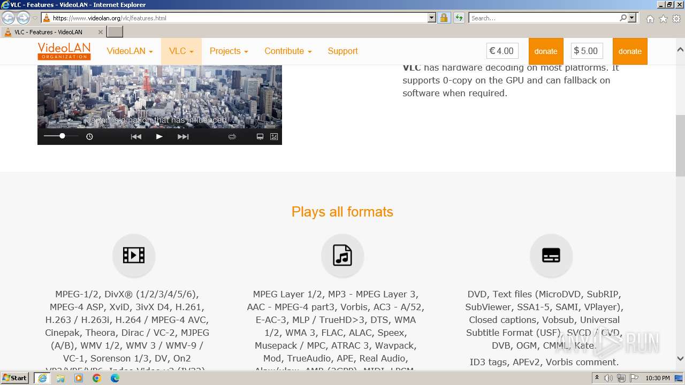Open the Favorites star icon
This screenshot has width=685, height=385.
point(663,19)
